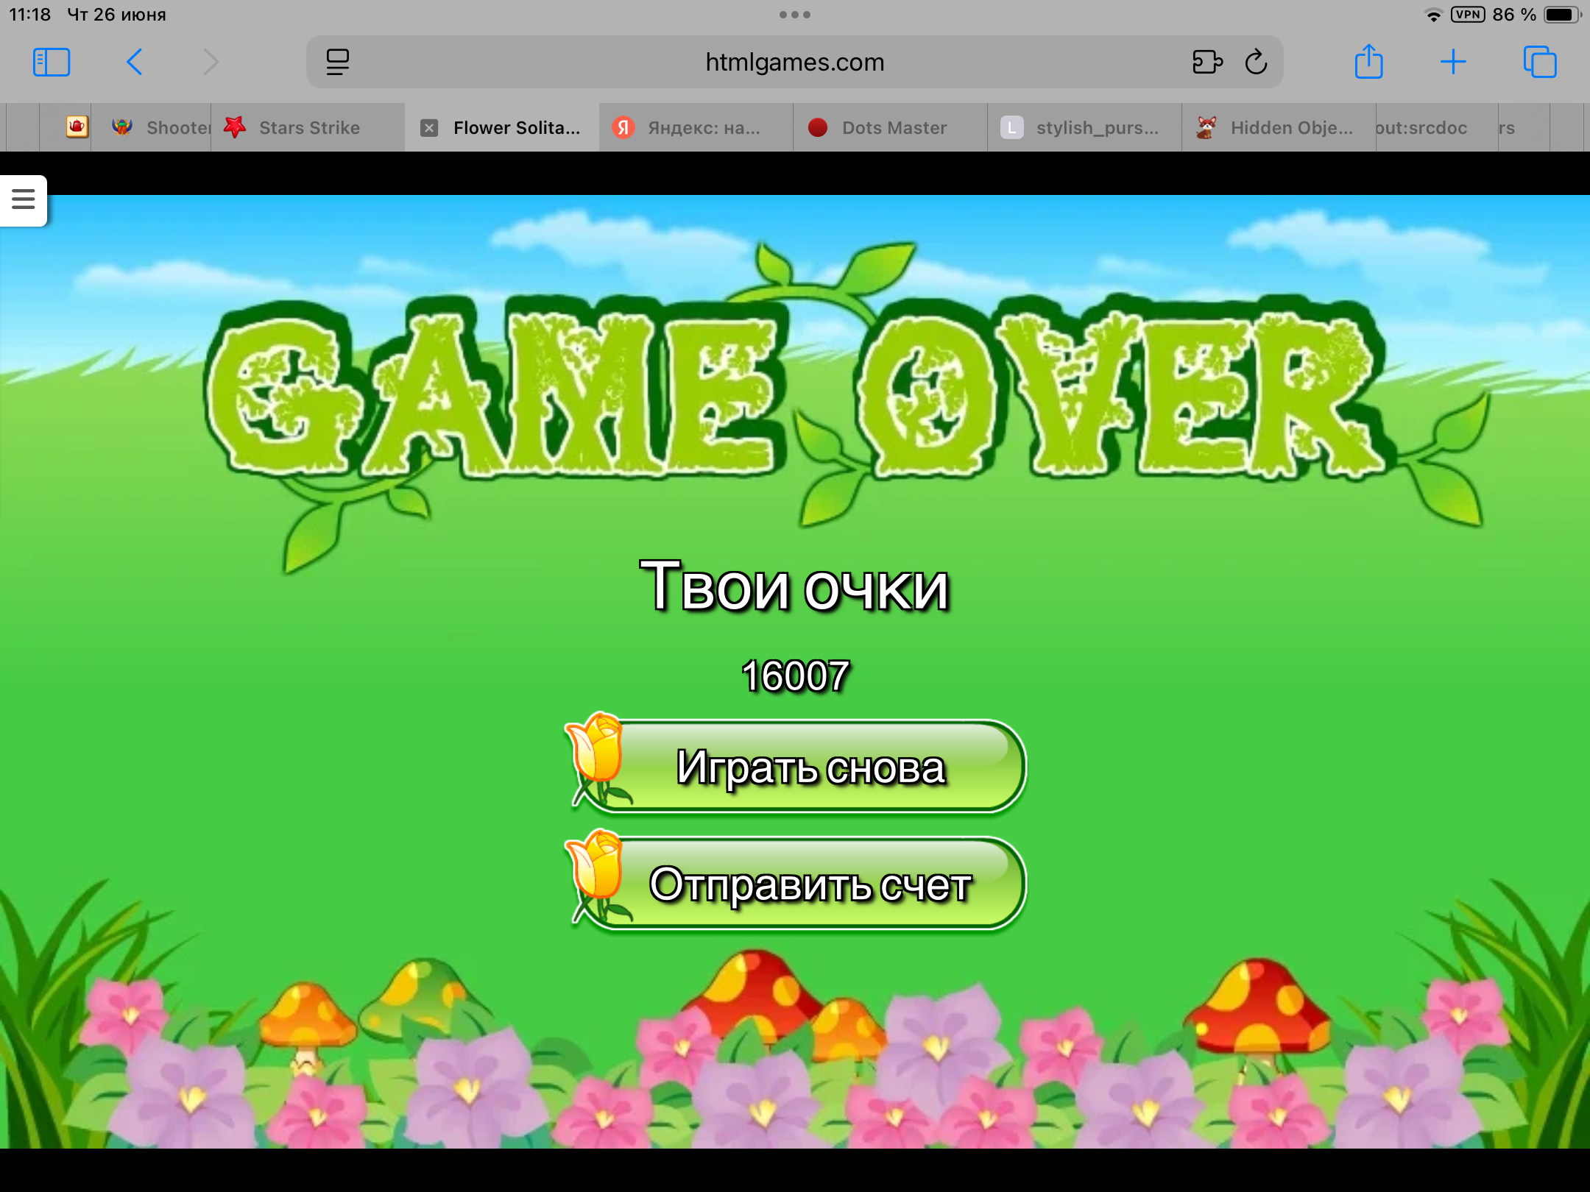The image size is (1590, 1192).
Task: Tap the Wi-Fi status icon
Action: (1433, 15)
